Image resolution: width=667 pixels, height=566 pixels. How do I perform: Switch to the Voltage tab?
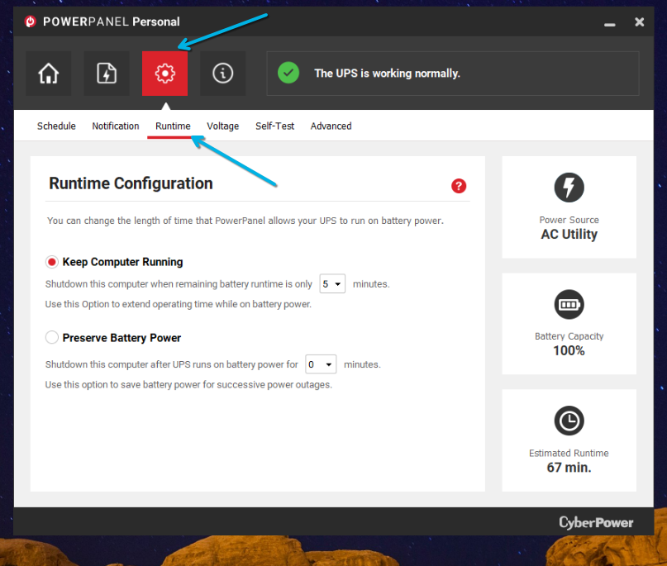click(223, 126)
